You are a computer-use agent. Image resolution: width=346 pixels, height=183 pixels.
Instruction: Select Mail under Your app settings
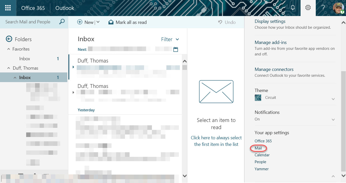tap(258, 148)
